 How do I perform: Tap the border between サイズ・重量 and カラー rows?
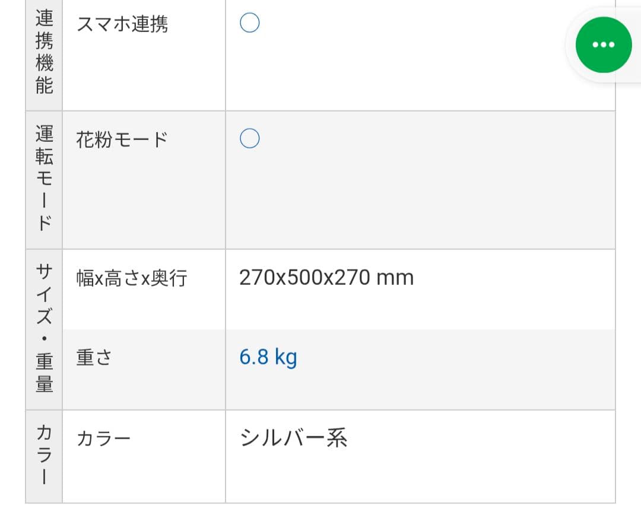320,408
